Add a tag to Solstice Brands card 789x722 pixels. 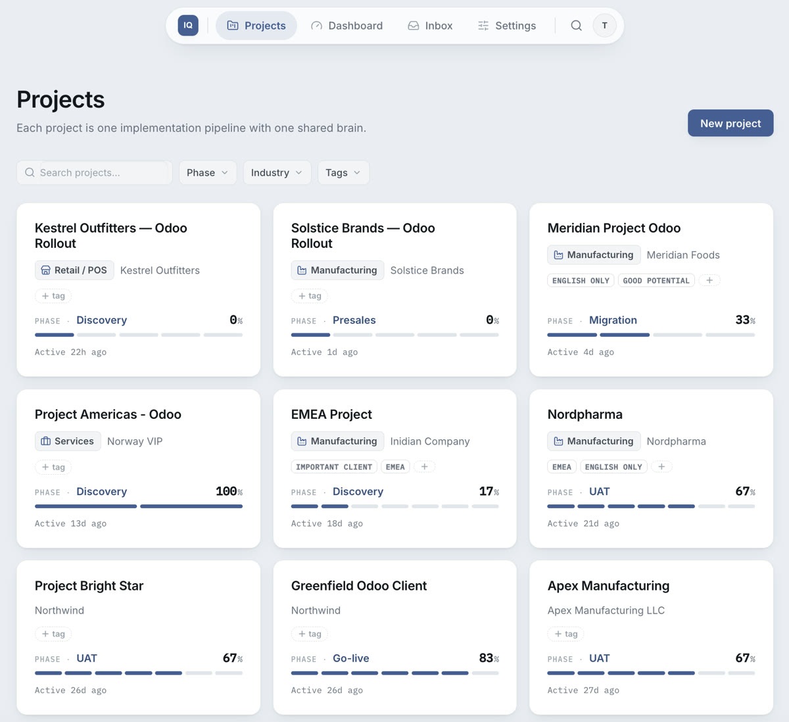tap(310, 296)
